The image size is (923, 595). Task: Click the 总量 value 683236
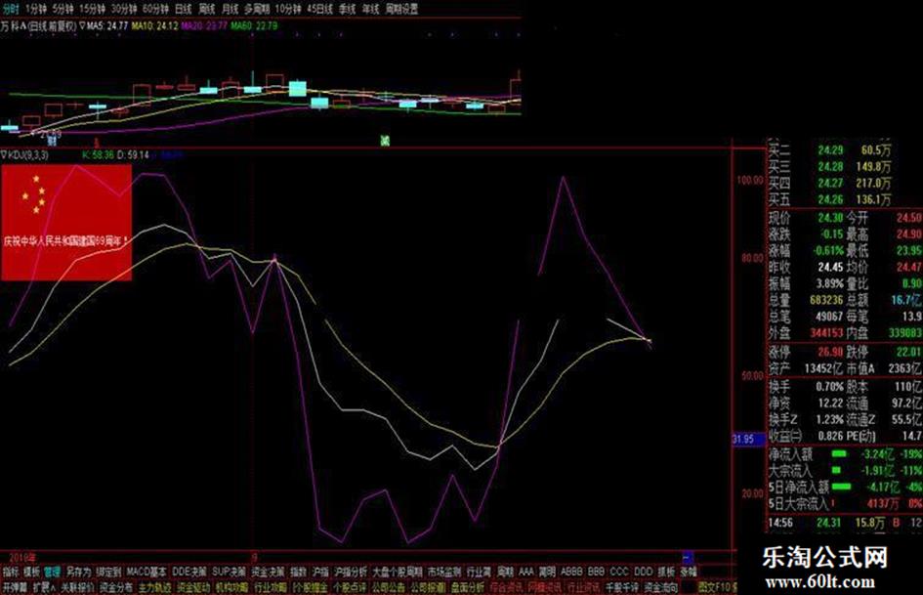pyautogui.click(x=826, y=300)
